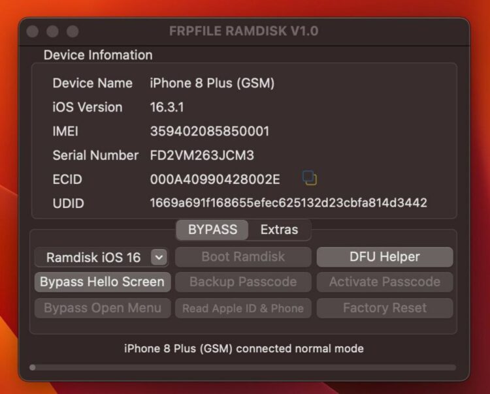Click Bypass Hello Screen button
The width and height of the screenshot is (490, 394).
click(x=103, y=282)
